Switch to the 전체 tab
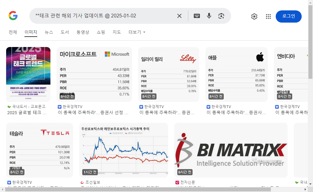The width and height of the screenshot is (313, 192). [13, 32]
